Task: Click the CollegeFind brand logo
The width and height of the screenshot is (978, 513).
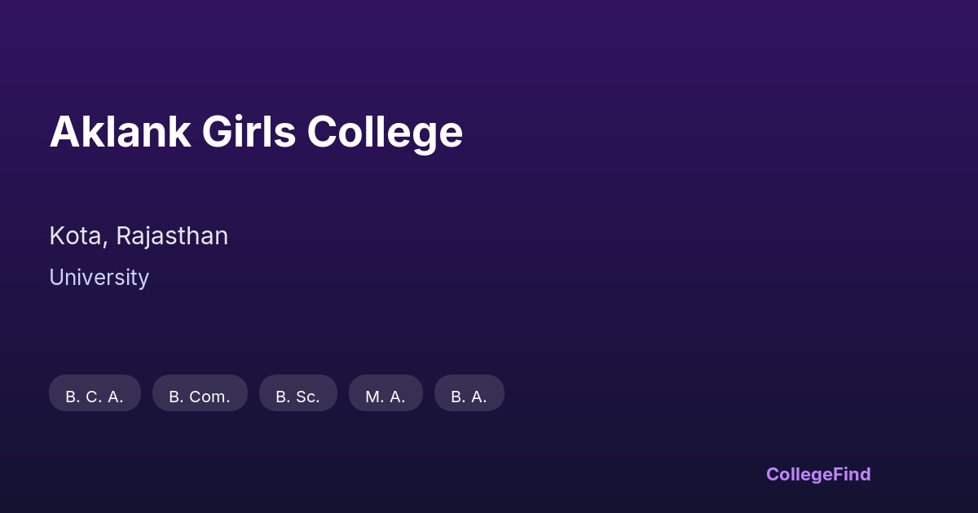Action: click(x=817, y=474)
